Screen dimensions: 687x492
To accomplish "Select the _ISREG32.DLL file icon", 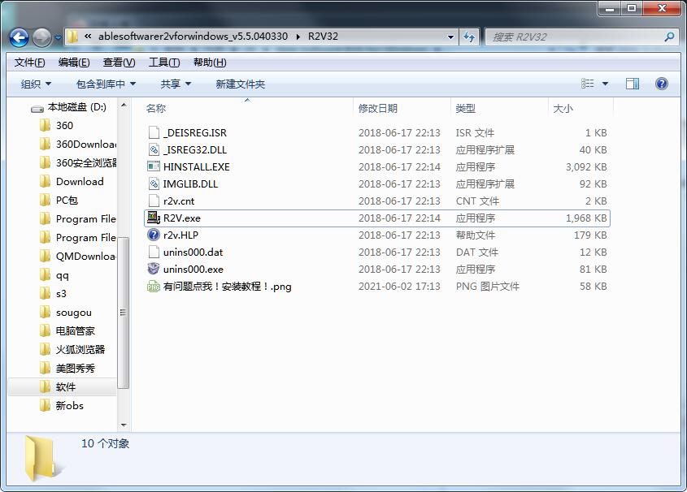I will (x=154, y=149).
